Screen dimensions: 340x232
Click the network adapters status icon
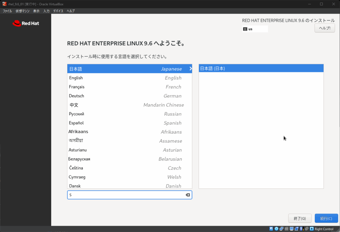coord(282,229)
